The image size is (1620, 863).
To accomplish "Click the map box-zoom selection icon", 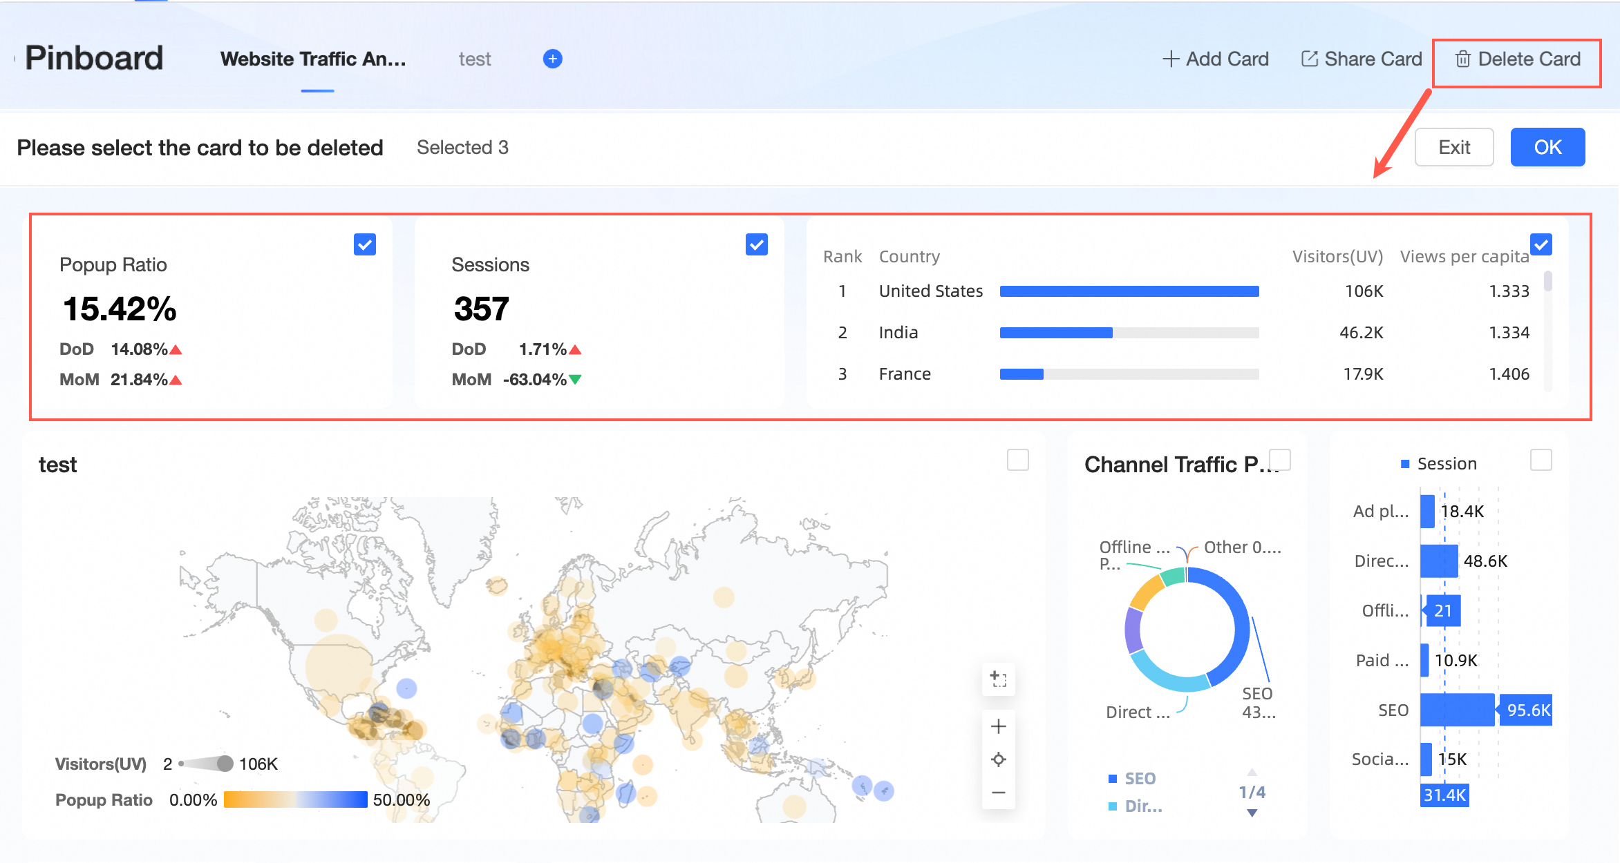I will [x=998, y=679].
